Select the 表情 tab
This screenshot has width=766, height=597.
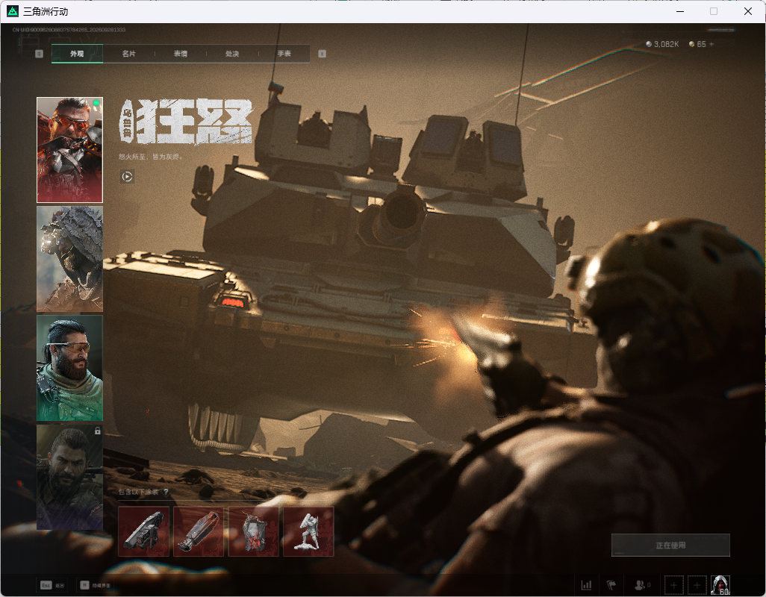pyautogui.click(x=181, y=54)
